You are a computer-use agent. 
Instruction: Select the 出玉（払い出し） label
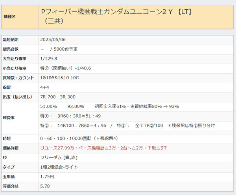coord(17,97)
